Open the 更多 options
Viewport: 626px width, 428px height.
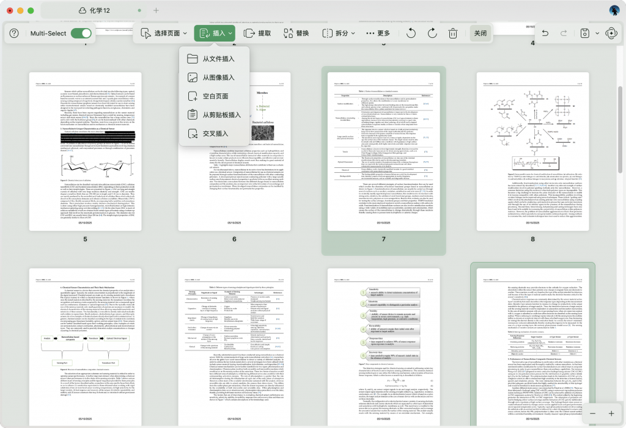pyautogui.click(x=378, y=34)
